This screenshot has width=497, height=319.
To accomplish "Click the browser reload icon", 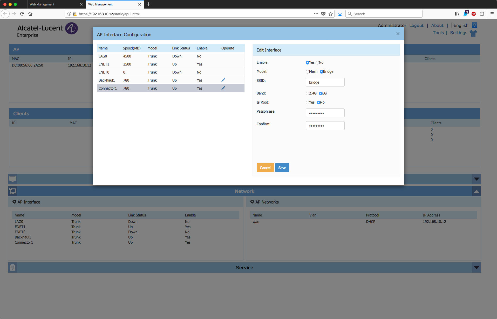I will point(22,14).
